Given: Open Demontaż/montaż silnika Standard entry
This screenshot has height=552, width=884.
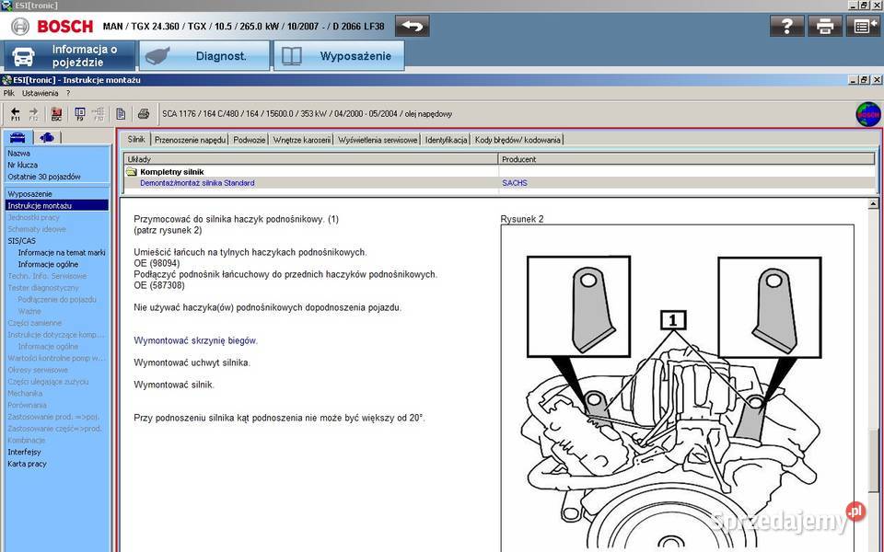Looking at the screenshot, I should 197,183.
